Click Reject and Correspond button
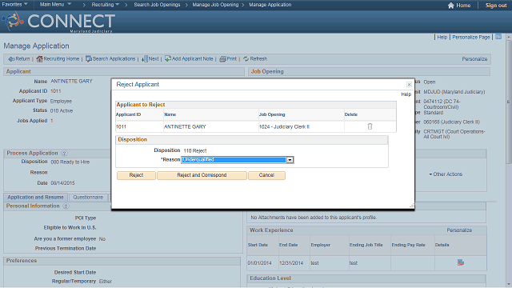Viewport: 512px width, 288px height. coord(202,175)
